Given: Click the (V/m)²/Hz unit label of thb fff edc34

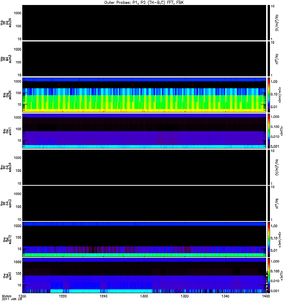Looking at the screenshot, I should coord(276,23).
